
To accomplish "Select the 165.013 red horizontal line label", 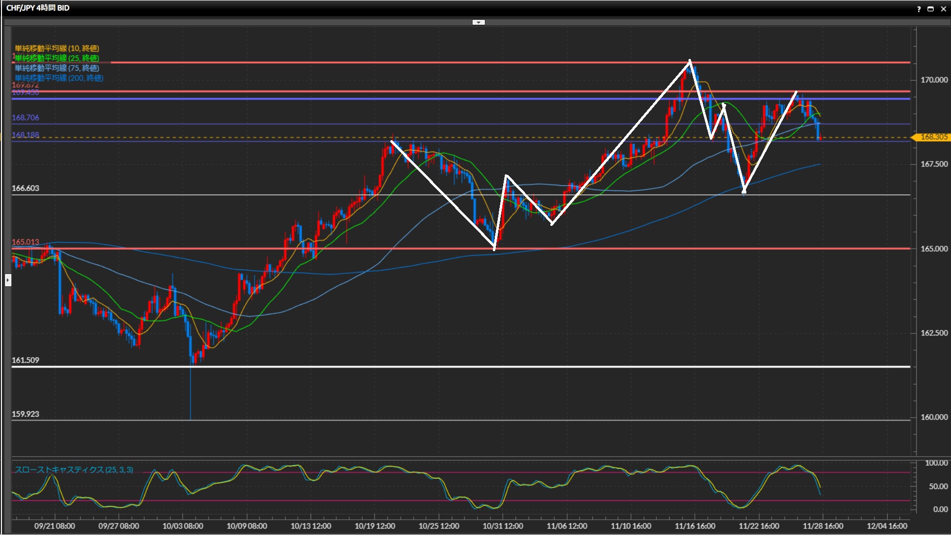I will click(x=25, y=242).
